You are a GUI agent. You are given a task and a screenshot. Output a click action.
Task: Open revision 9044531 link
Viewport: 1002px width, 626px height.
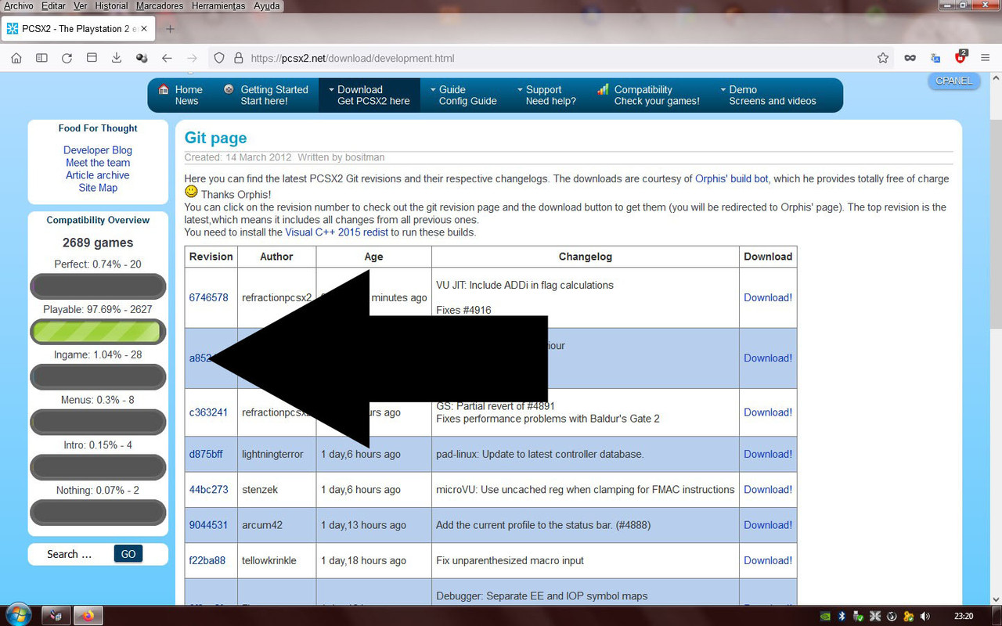208,525
